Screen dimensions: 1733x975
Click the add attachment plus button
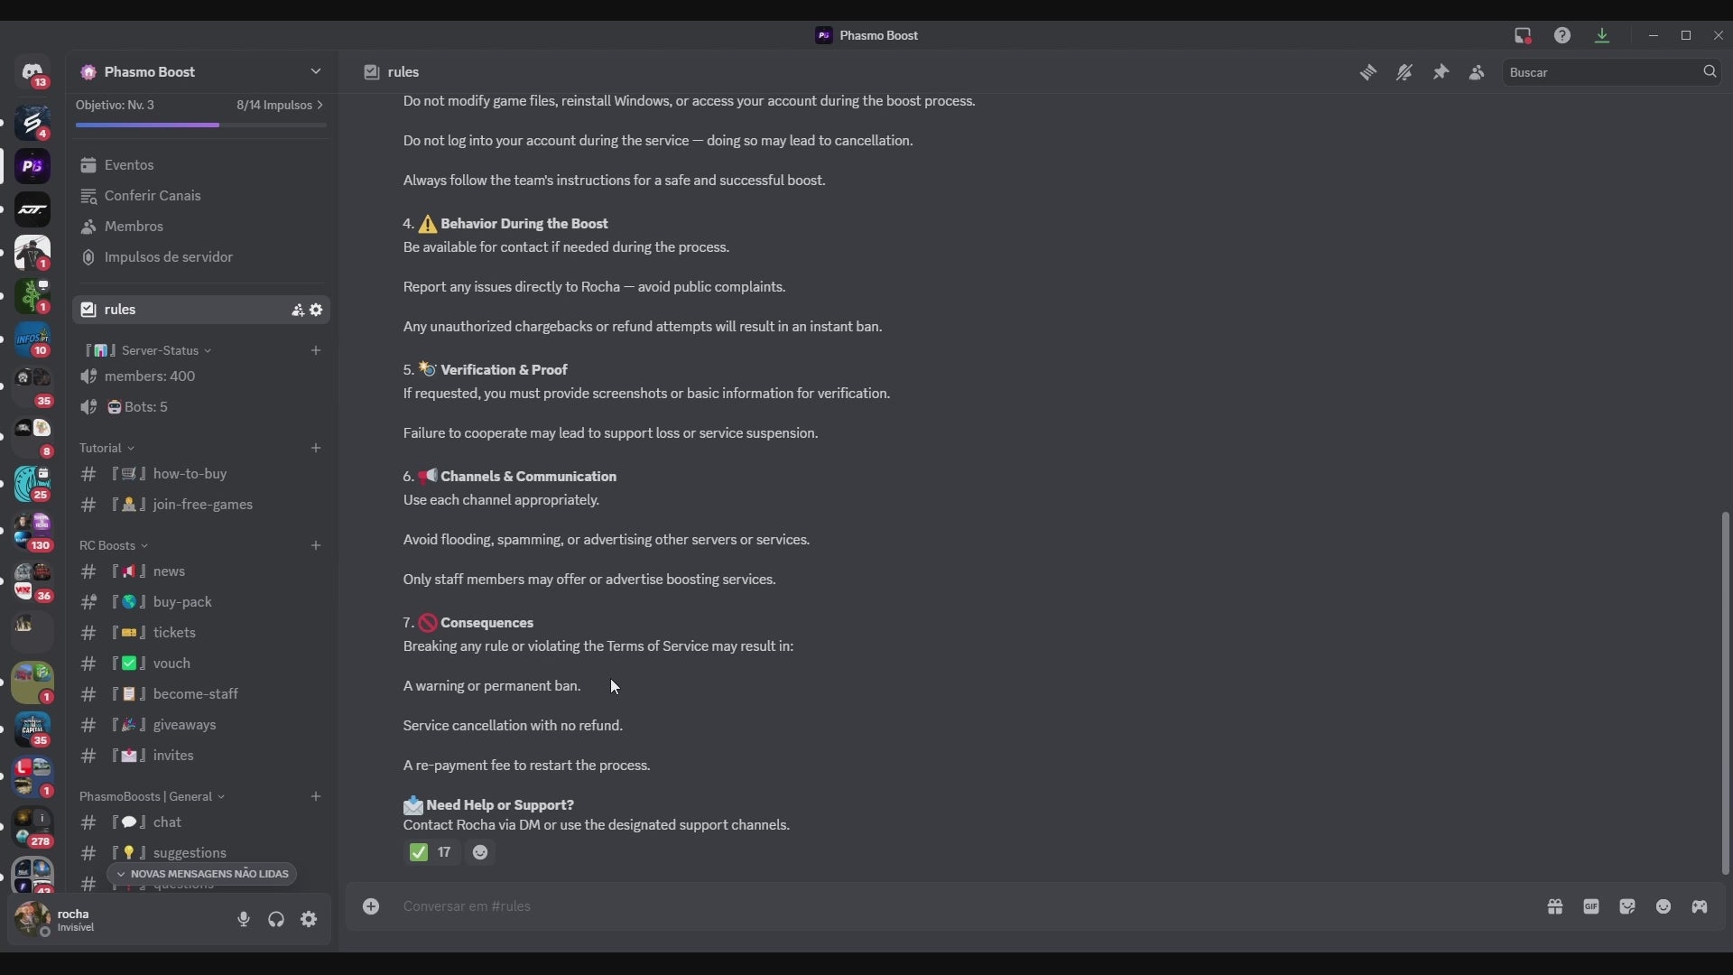[x=371, y=906]
